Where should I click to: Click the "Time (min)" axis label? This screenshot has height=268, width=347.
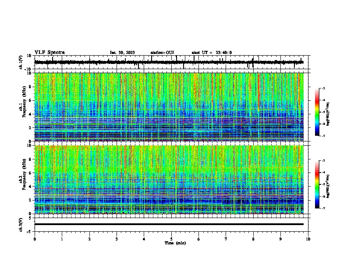175,243
